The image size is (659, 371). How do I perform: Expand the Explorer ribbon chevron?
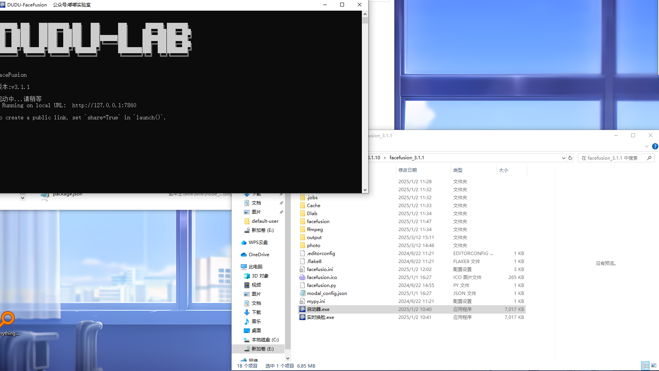pyautogui.click(x=647, y=146)
